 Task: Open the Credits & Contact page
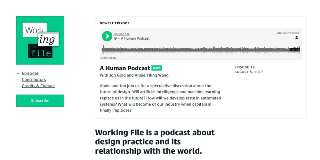click(38, 86)
